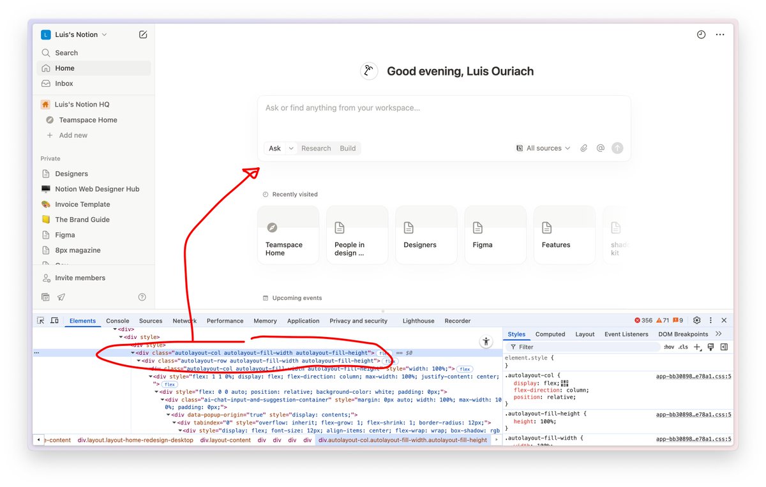Viewport: 766px width, 487px height.
Task: Click Invite members in sidebar
Action: [93, 278]
